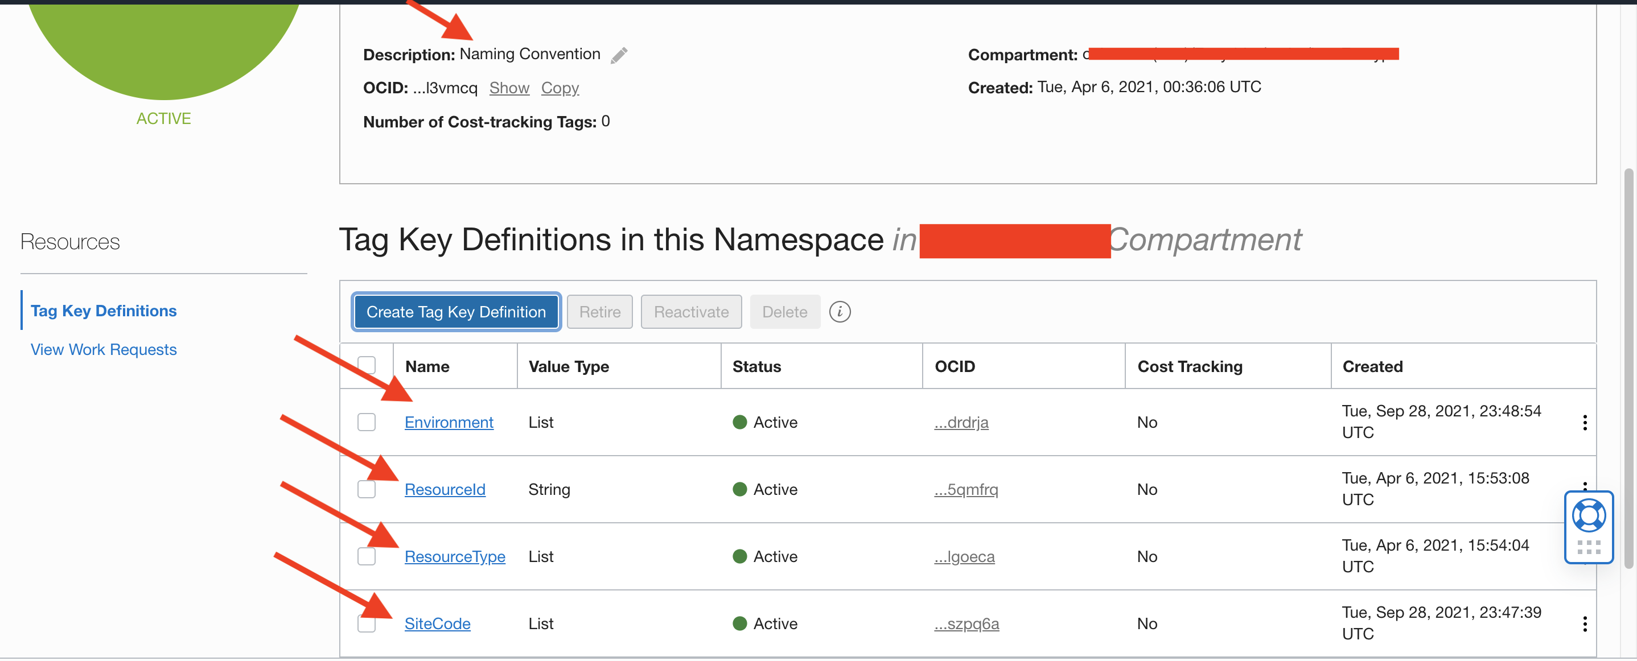The height and width of the screenshot is (661, 1637).
Task: Click Create Tag Key Definition button
Action: pos(456,312)
